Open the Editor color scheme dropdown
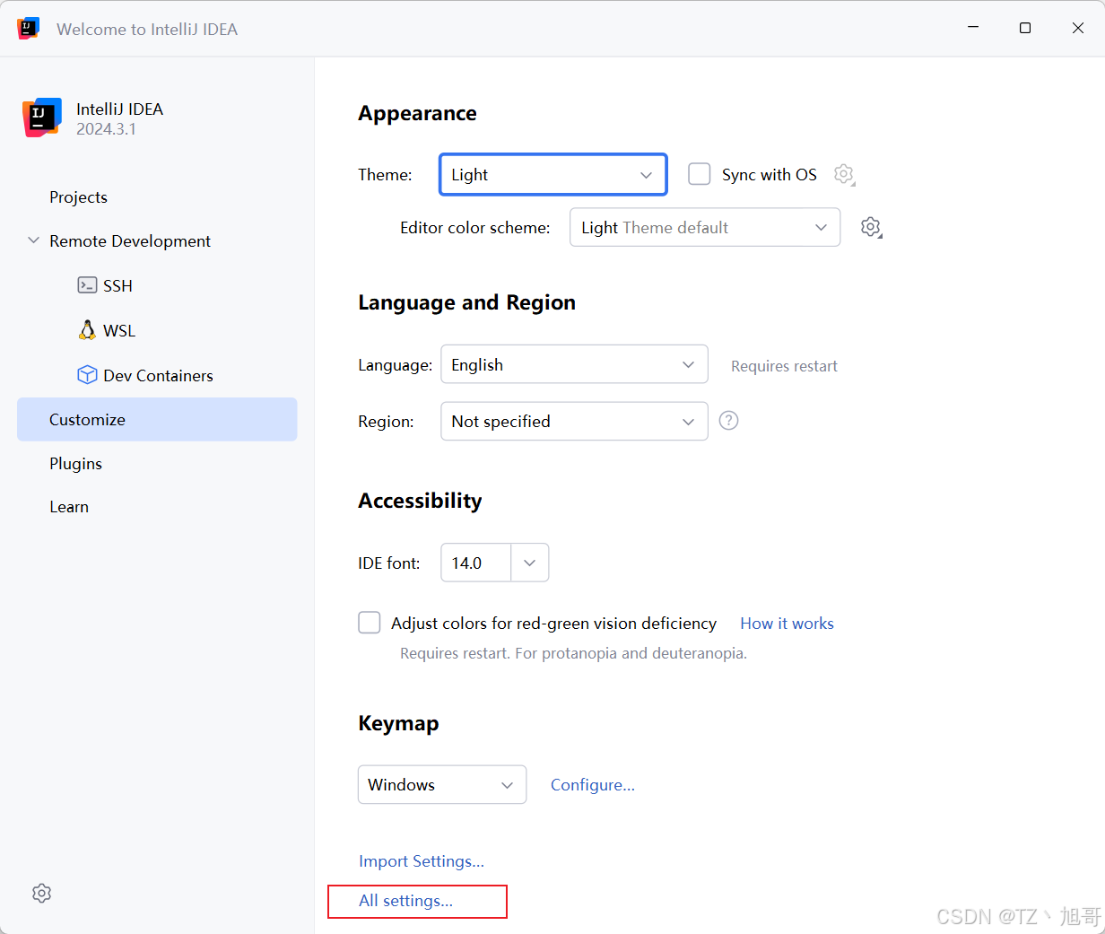 click(705, 227)
